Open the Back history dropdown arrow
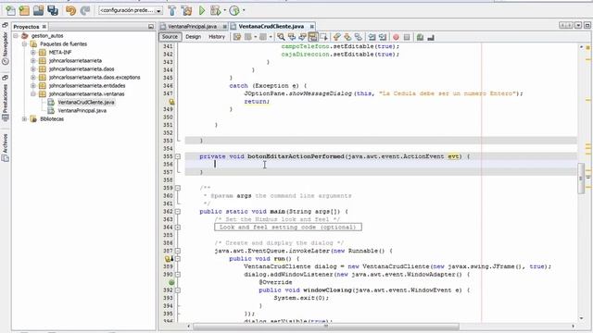This screenshot has height=333, width=593. point(256,37)
